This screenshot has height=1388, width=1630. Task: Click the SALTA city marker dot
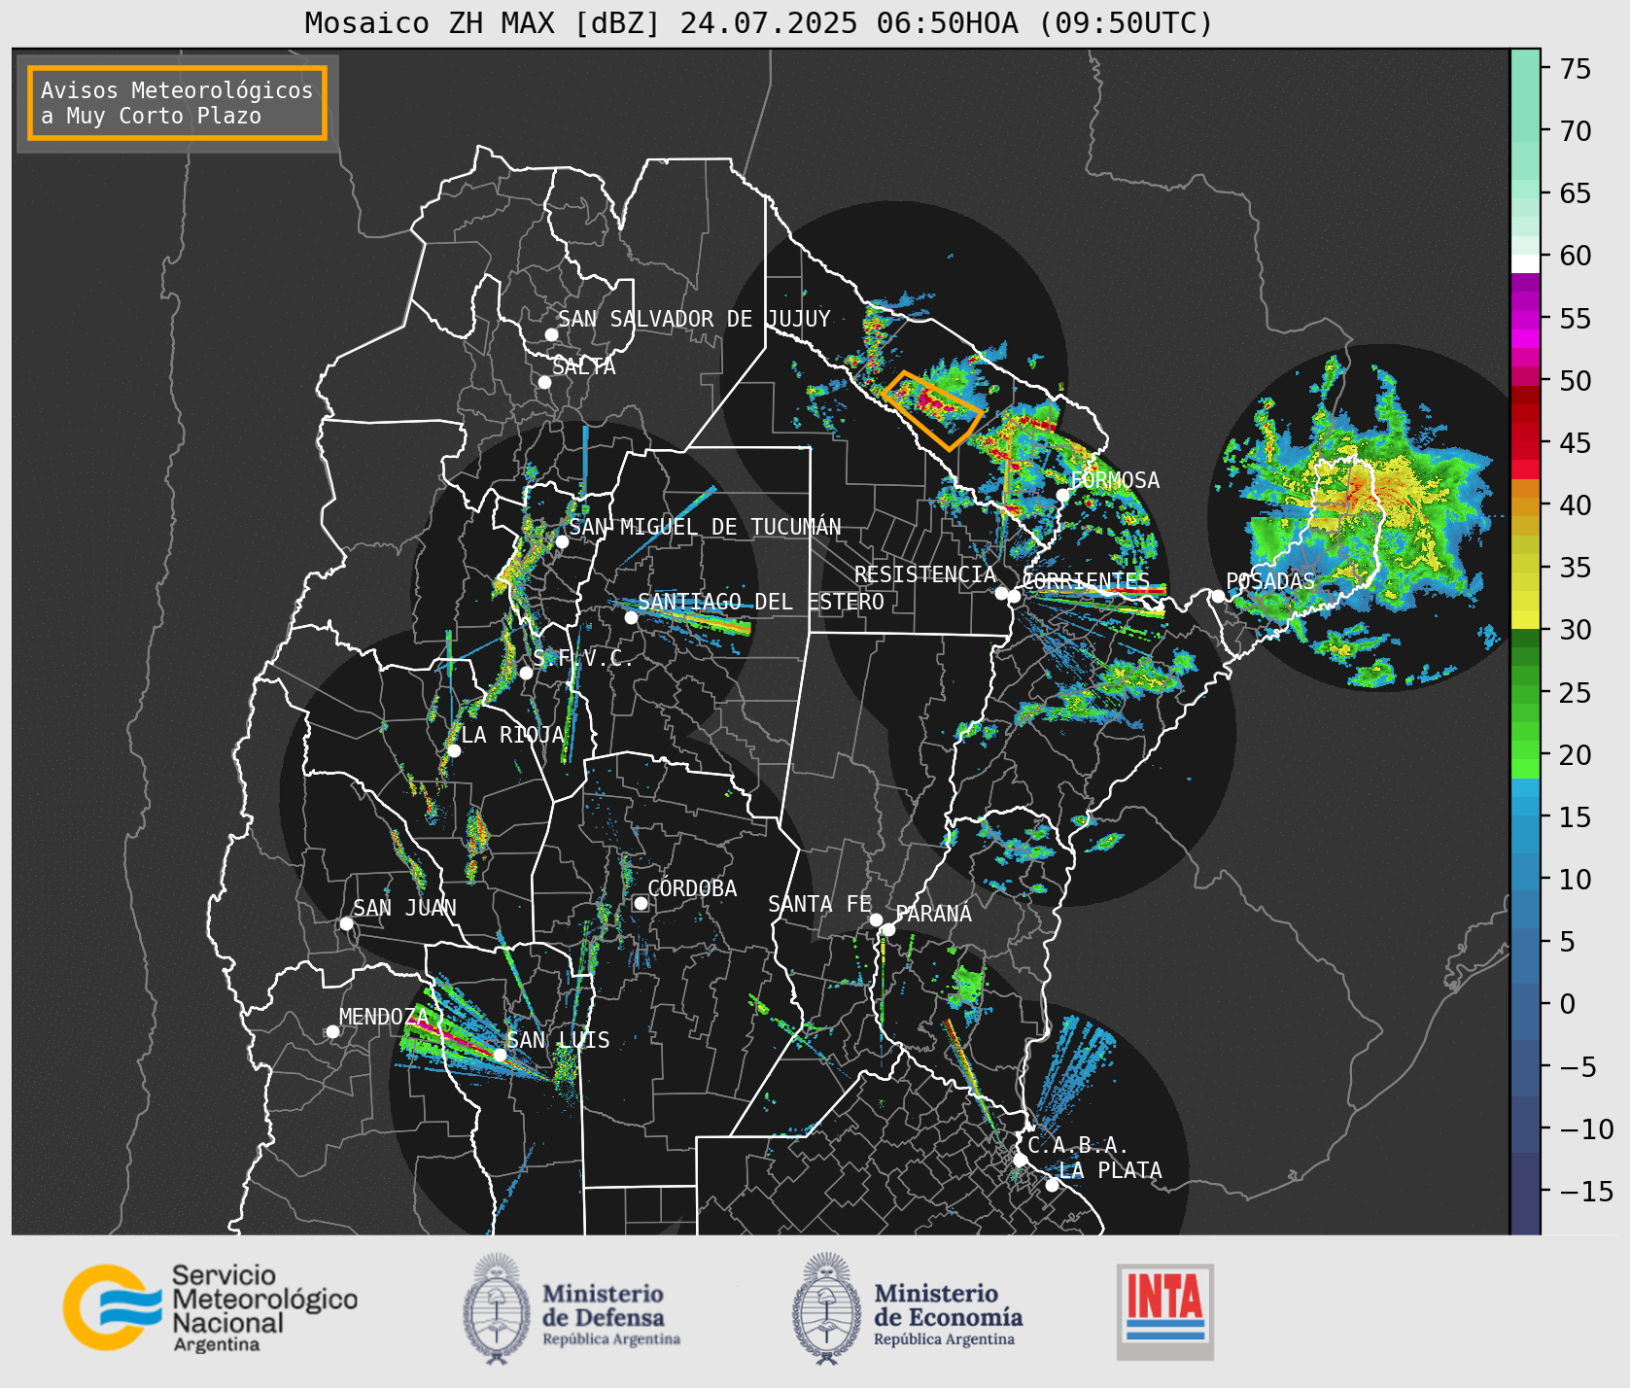pos(544,382)
